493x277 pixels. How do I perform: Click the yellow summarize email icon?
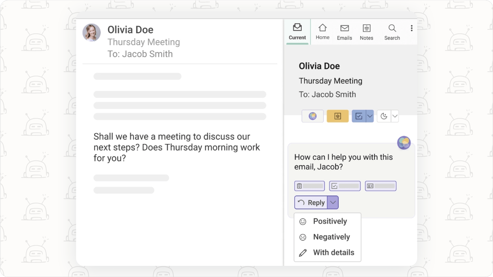pos(337,116)
